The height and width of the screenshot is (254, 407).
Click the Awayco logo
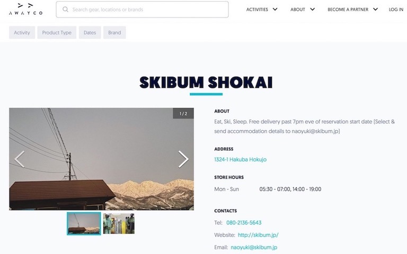pos(25,9)
